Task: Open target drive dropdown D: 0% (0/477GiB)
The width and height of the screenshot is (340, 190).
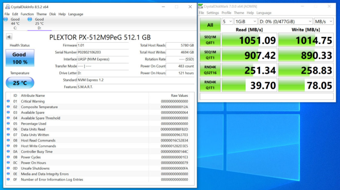Action: [286, 21]
